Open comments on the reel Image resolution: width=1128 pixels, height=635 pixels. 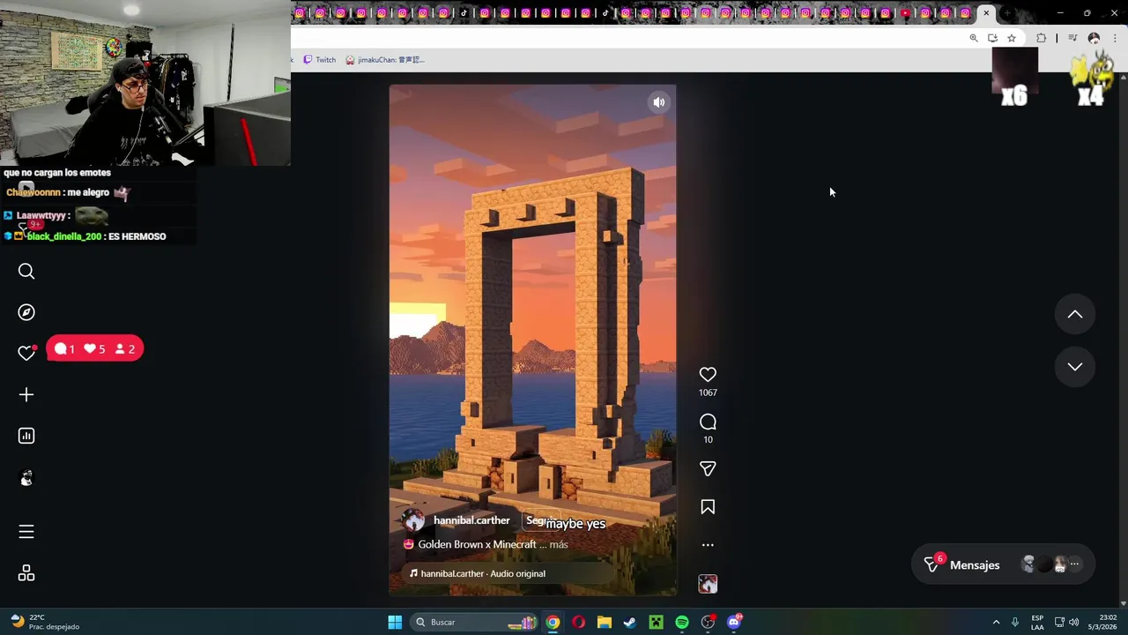[x=708, y=422]
